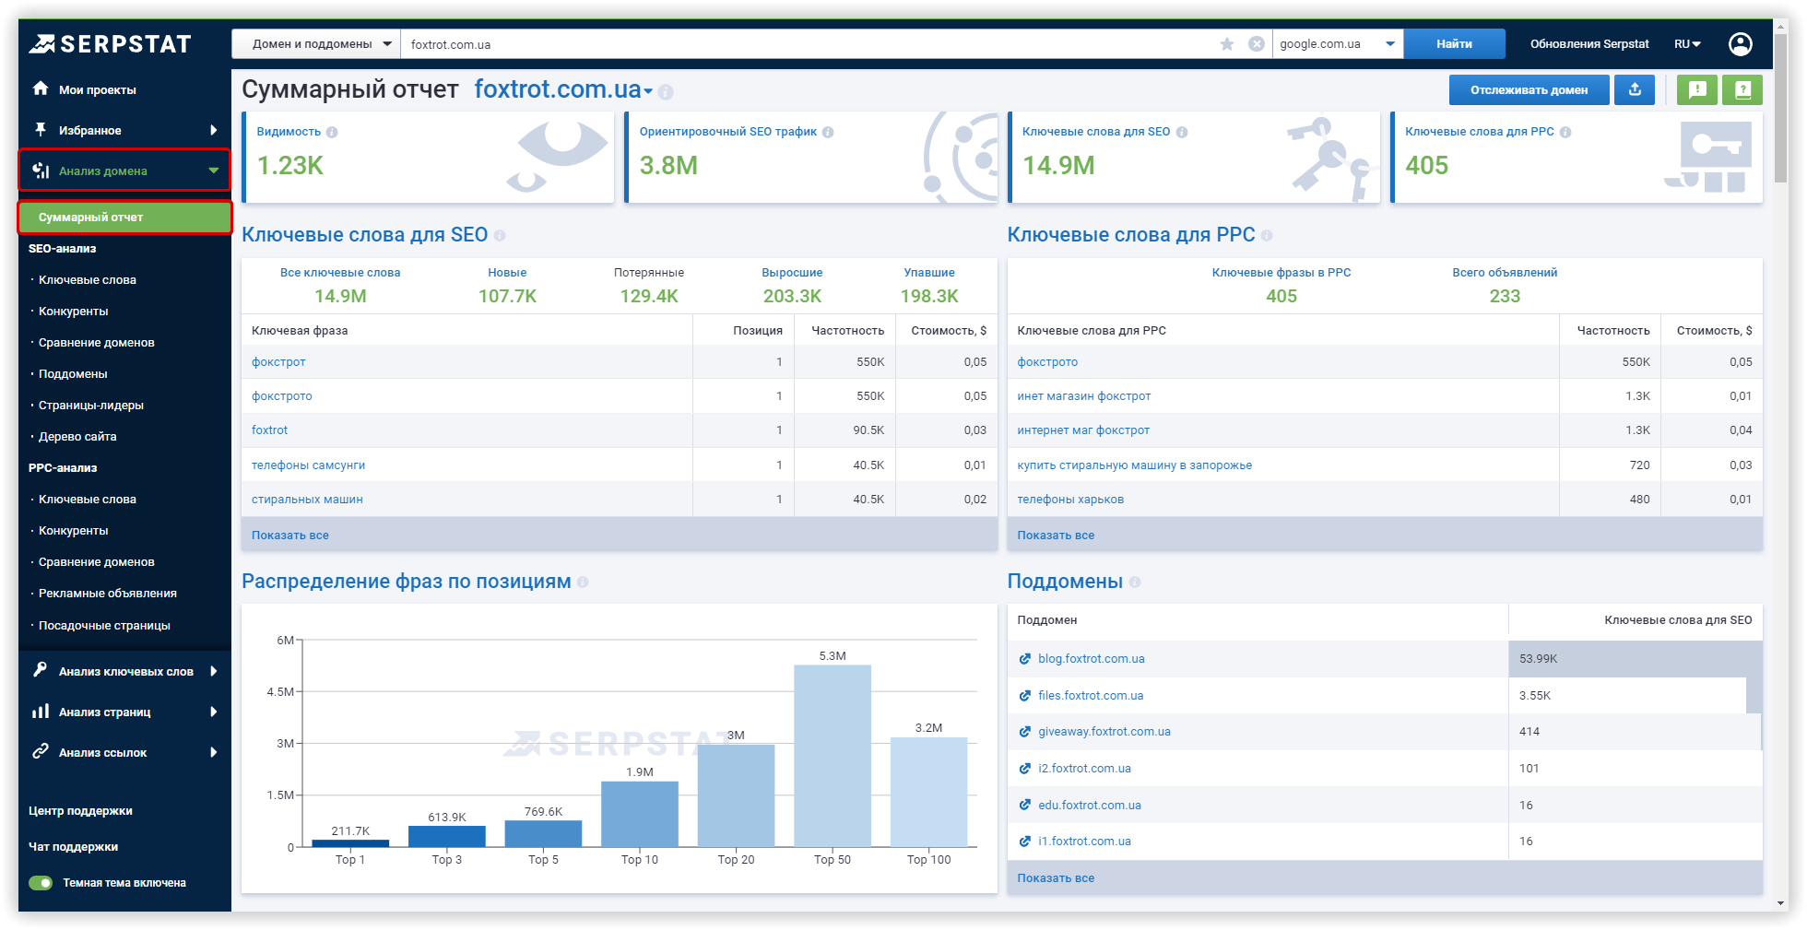The image size is (1807, 930).
Task: Click info icon next to Поддомены heading
Action: (1135, 583)
